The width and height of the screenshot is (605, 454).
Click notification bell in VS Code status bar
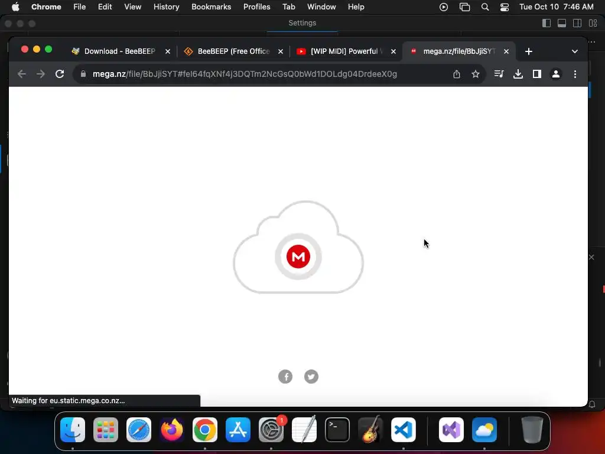591,404
